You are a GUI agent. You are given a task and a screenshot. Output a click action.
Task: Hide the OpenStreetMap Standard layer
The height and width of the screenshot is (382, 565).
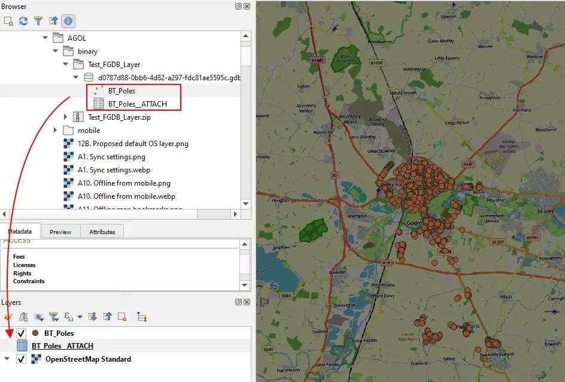click(22, 359)
